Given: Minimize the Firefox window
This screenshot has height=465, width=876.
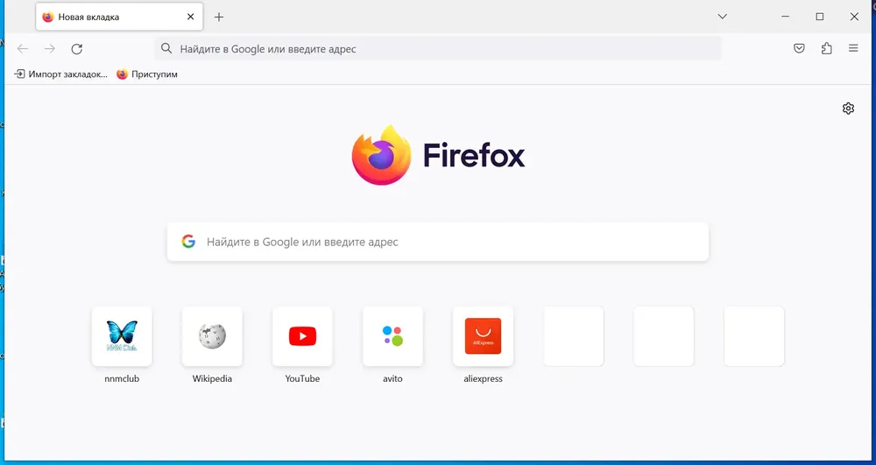Looking at the screenshot, I should [x=786, y=17].
